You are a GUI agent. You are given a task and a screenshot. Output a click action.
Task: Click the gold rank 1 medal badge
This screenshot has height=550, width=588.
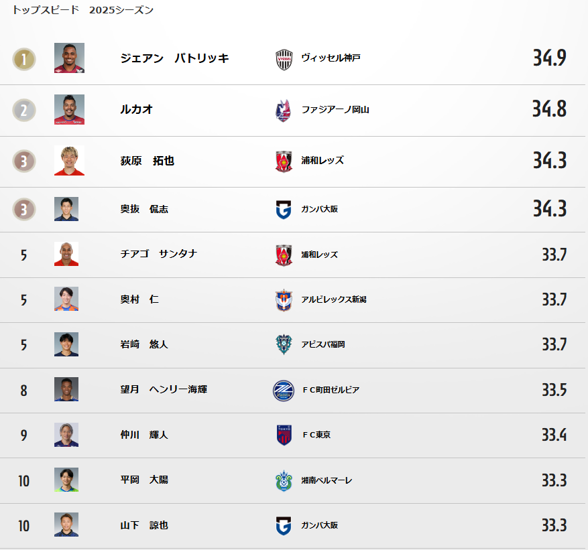click(24, 59)
